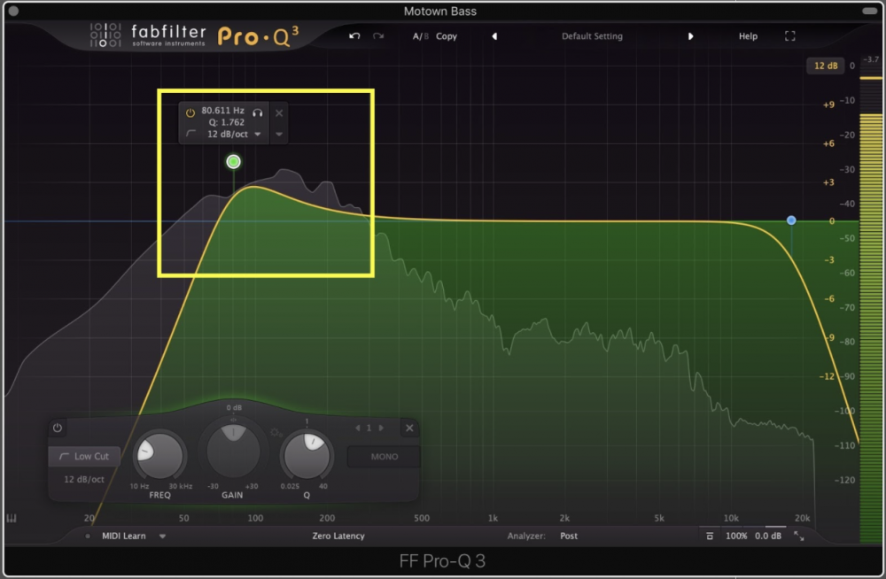Click the redo arrow icon
Image resolution: width=886 pixels, height=579 pixels.
pos(378,36)
